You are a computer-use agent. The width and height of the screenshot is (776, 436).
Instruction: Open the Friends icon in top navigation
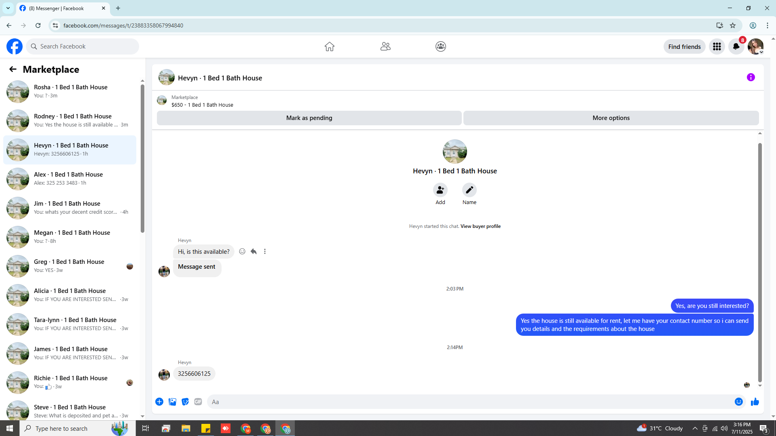385,46
